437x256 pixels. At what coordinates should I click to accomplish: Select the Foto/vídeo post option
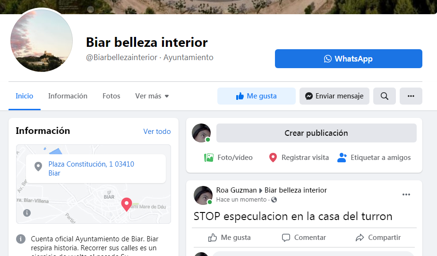pyautogui.click(x=228, y=158)
